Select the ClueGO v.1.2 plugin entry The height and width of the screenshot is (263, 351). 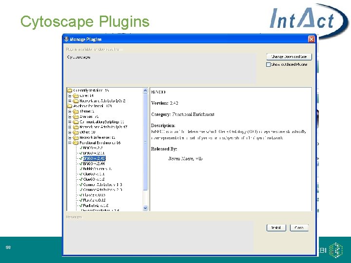pos(94,179)
